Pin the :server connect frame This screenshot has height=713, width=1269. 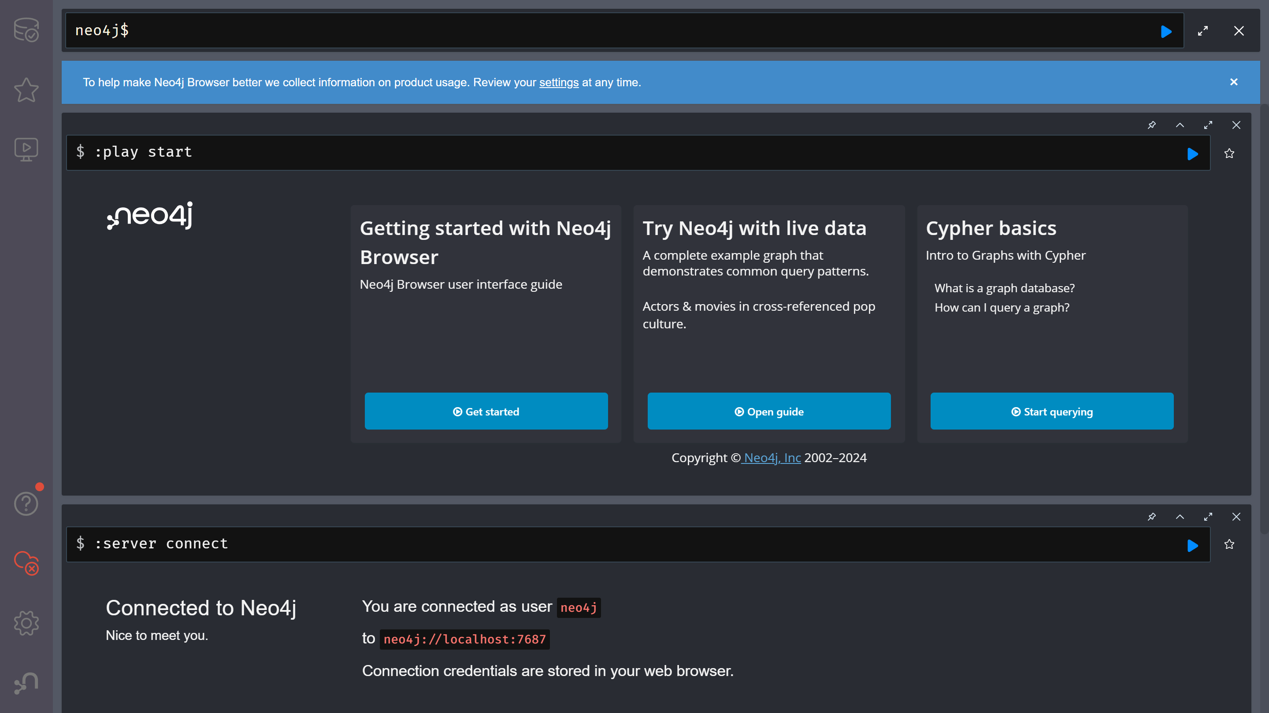pyautogui.click(x=1152, y=517)
